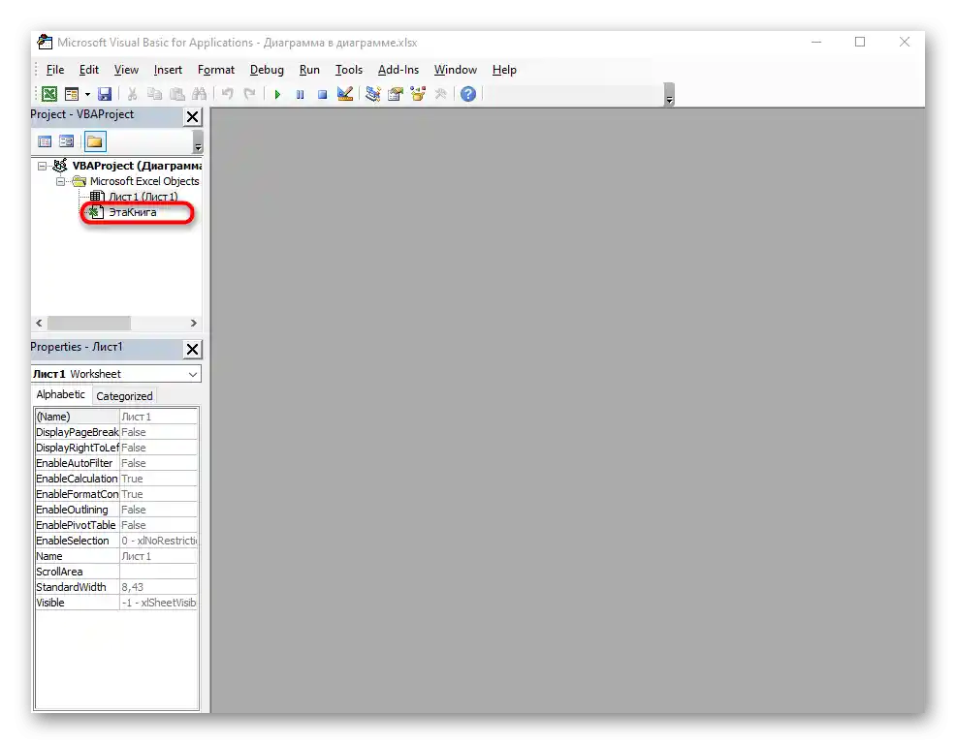
Task: Collapse the VBAProject tree node
Action: point(42,166)
